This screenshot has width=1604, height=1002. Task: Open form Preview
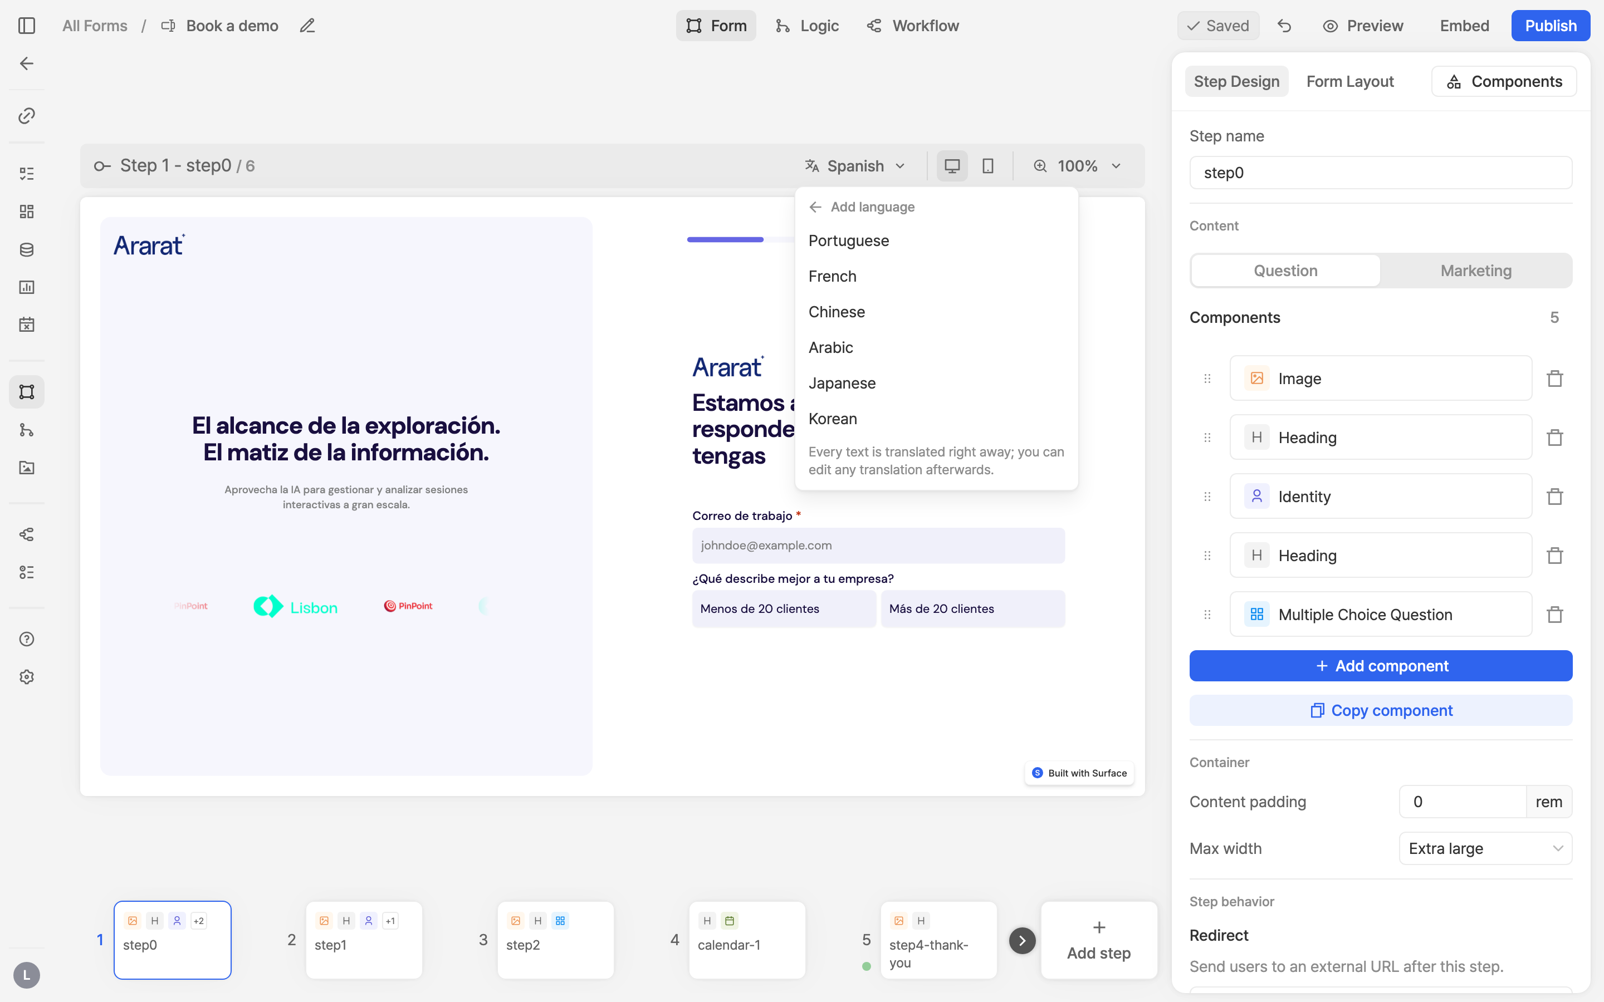tap(1363, 26)
